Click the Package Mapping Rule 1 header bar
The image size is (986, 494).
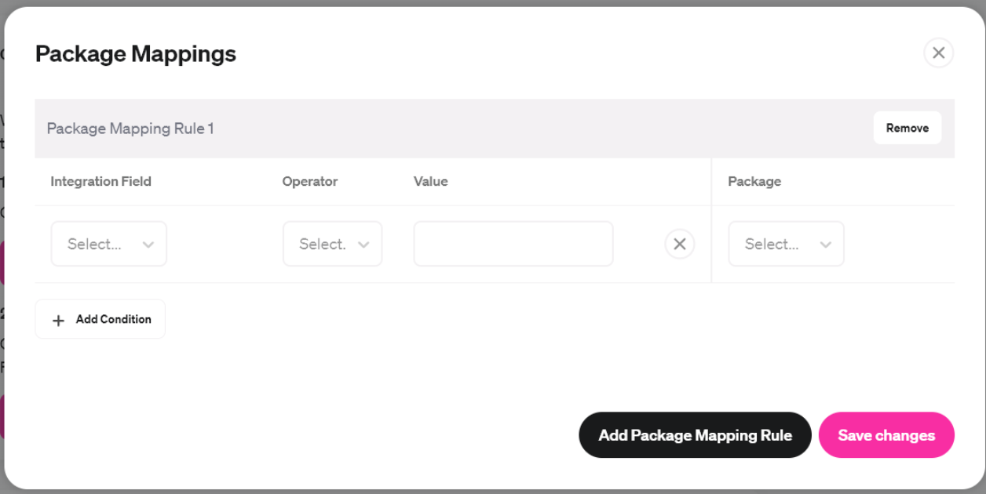pyautogui.click(x=130, y=128)
